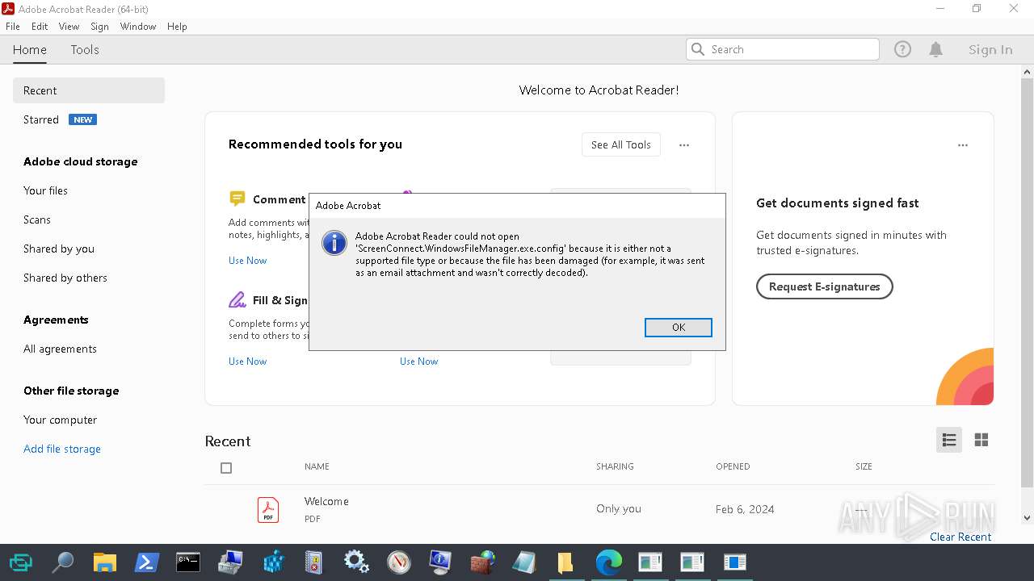Open the View menu
The image size is (1034, 581).
pyautogui.click(x=69, y=27)
